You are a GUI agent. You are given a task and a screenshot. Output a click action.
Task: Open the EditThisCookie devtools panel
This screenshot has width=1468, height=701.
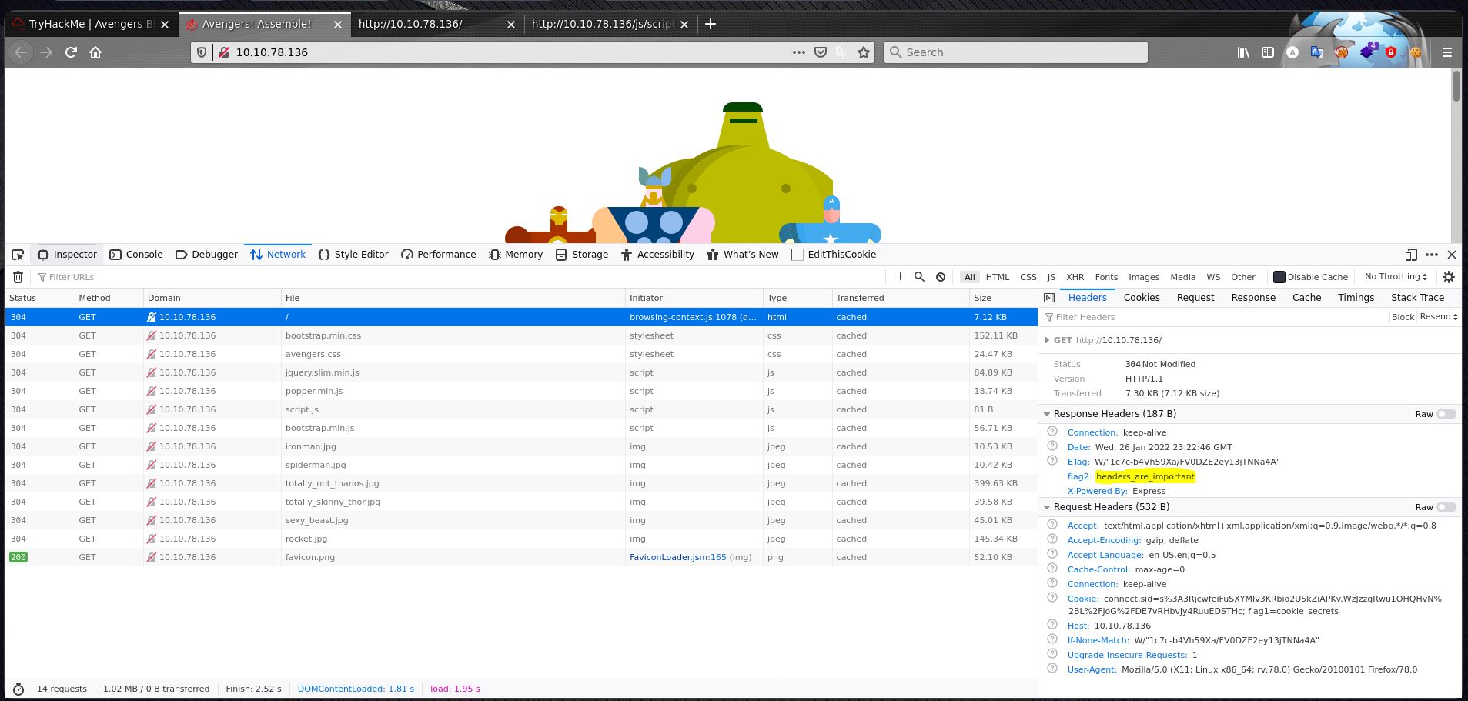pyautogui.click(x=834, y=255)
